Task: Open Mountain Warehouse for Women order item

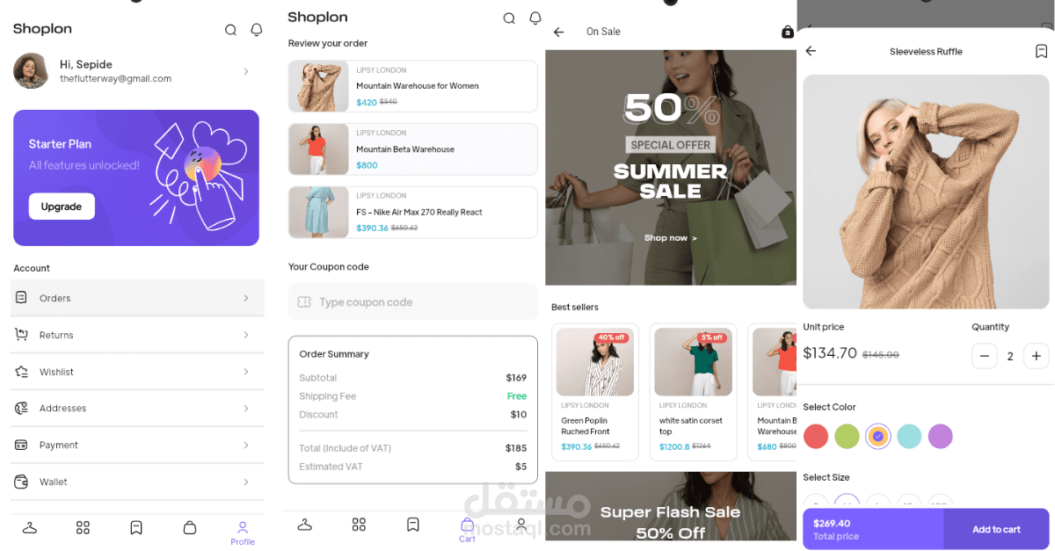Action: pyautogui.click(x=413, y=86)
